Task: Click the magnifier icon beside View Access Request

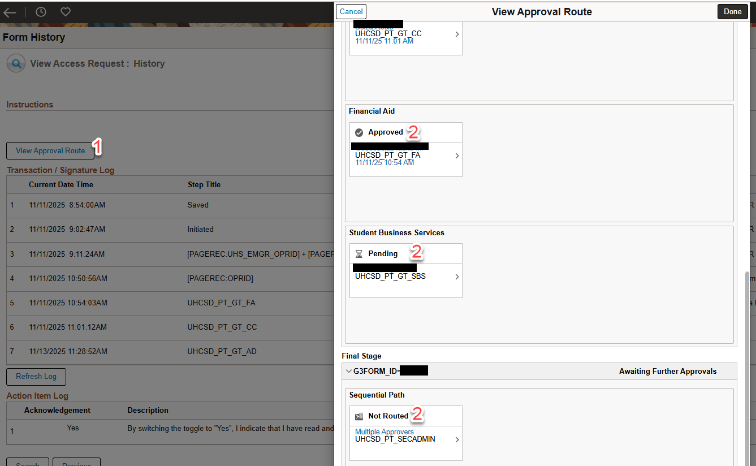Action: point(16,63)
